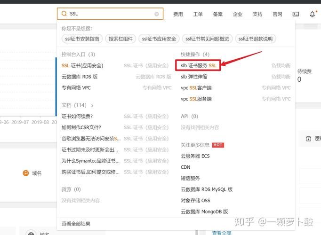Open doc 证书过期未及时更新会出...

point(90,150)
